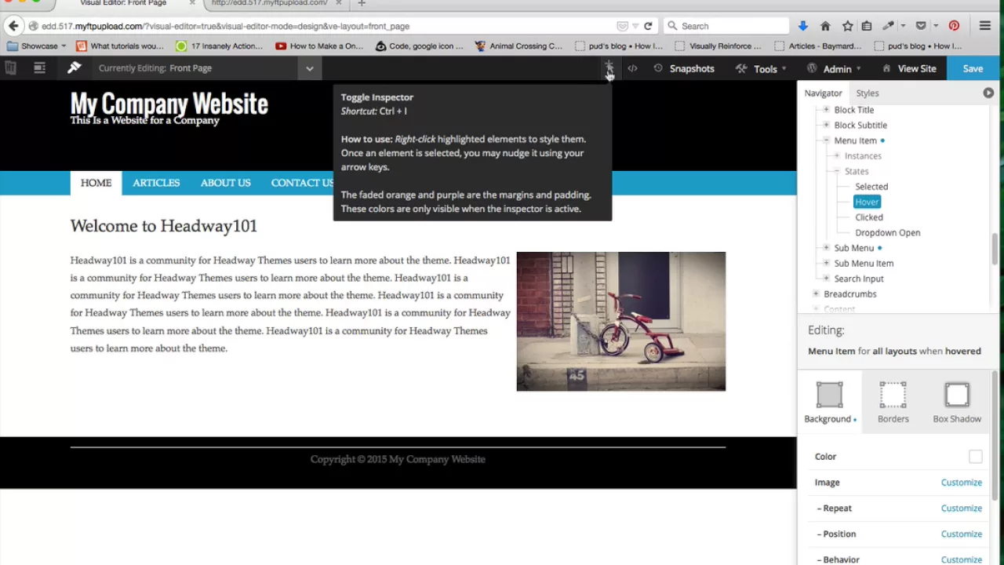
Task: Open the 'Code, google icon' bookmark
Action: click(420, 46)
